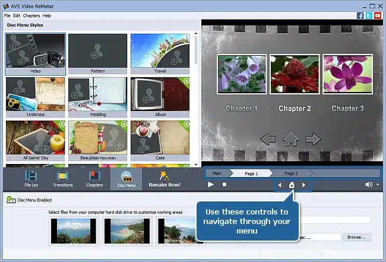Switch to the Page 2 tab
Screen dimensions: 386x262
(x=291, y=173)
